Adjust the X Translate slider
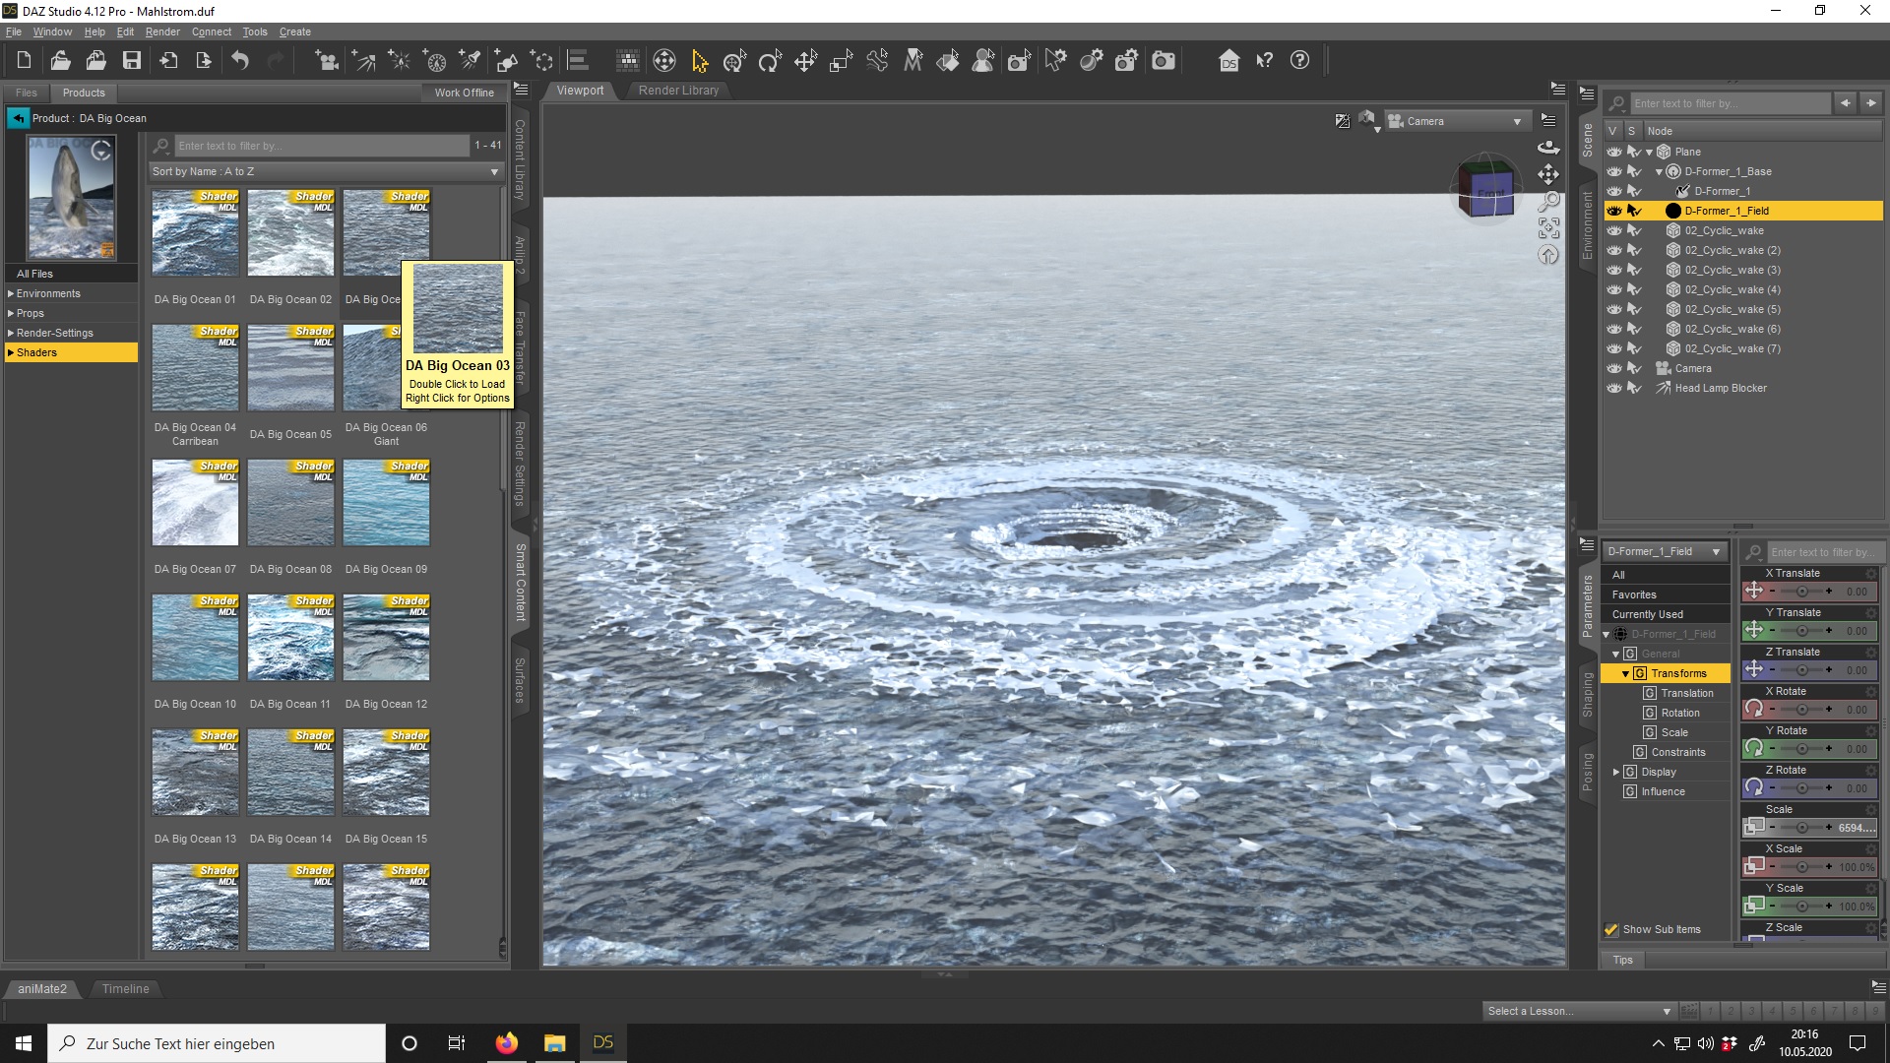 pyautogui.click(x=1801, y=592)
